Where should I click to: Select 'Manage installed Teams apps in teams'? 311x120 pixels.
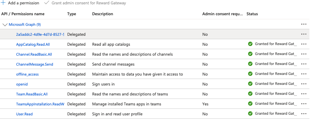127,104
